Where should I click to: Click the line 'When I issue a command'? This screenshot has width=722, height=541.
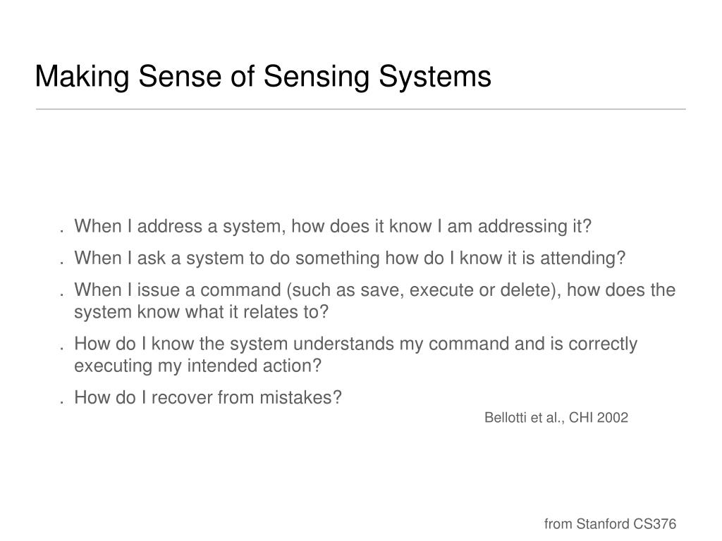(x=375, y=290)
